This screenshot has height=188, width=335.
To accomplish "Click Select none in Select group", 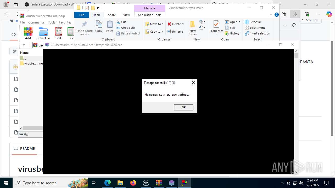I will click(255, 28).
